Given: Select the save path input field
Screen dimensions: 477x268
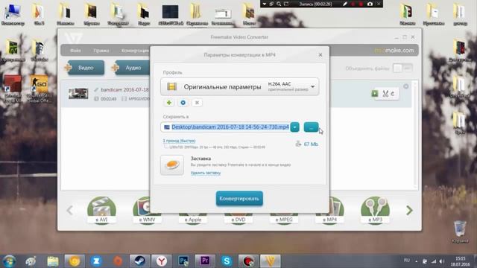Looking at the screenshot, I should (x=225, y=127).
